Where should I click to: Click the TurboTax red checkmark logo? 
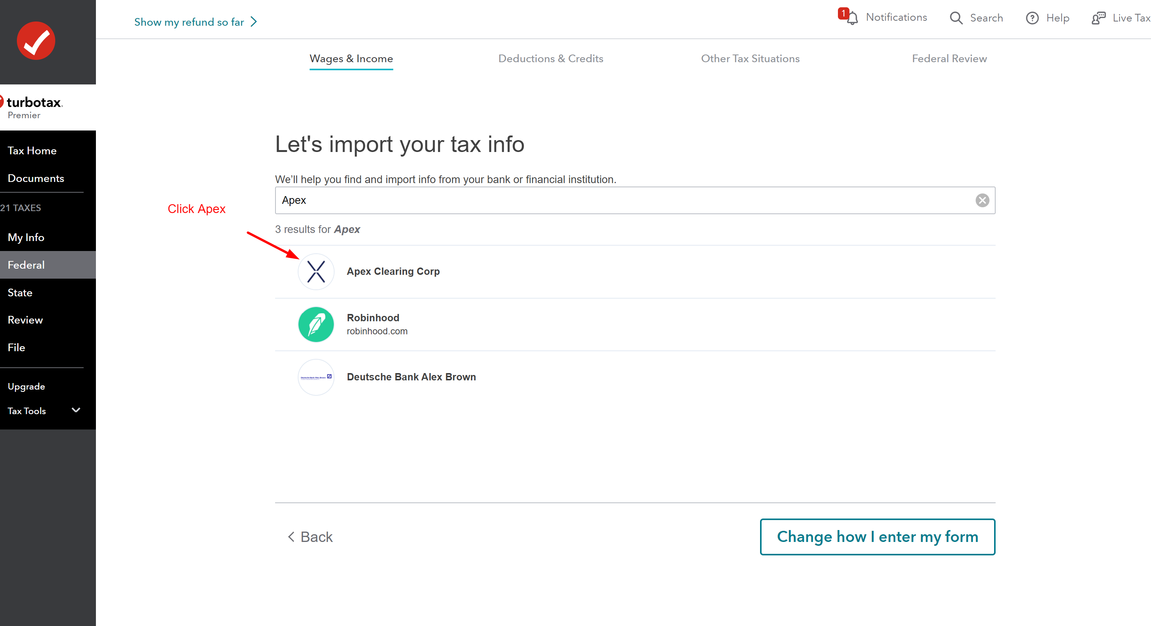pos(36,41)
